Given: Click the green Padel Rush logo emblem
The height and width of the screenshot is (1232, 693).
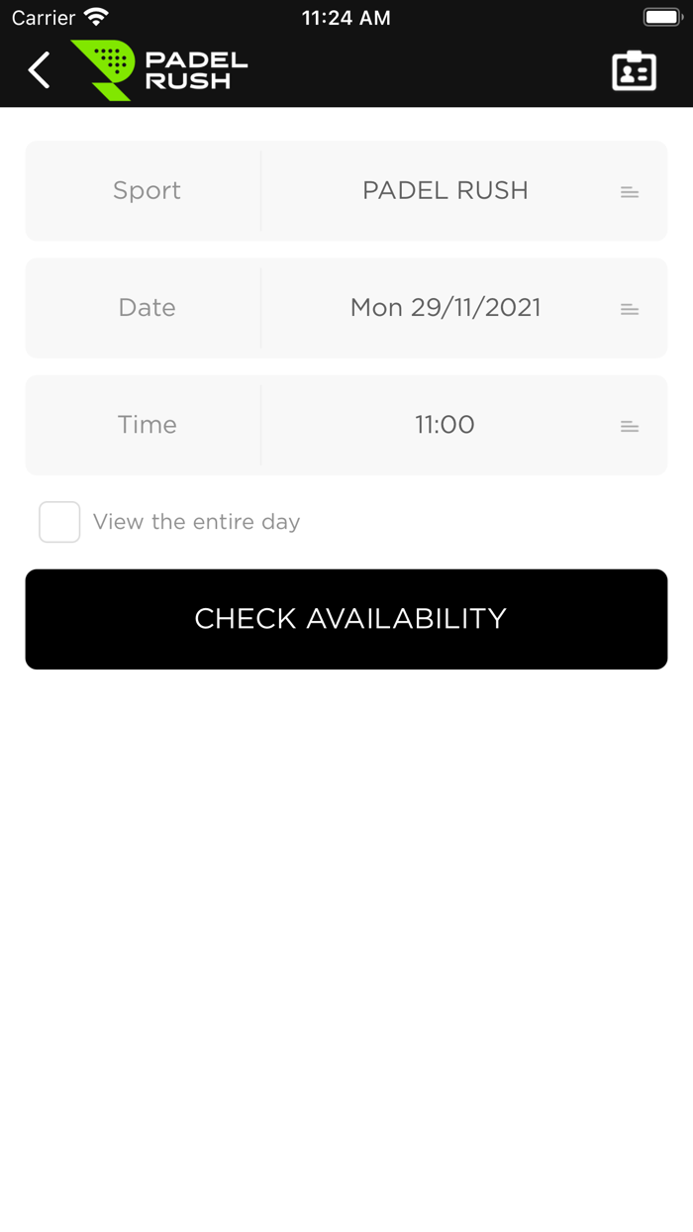Looking at the screenshot, I should click(104, 70).
